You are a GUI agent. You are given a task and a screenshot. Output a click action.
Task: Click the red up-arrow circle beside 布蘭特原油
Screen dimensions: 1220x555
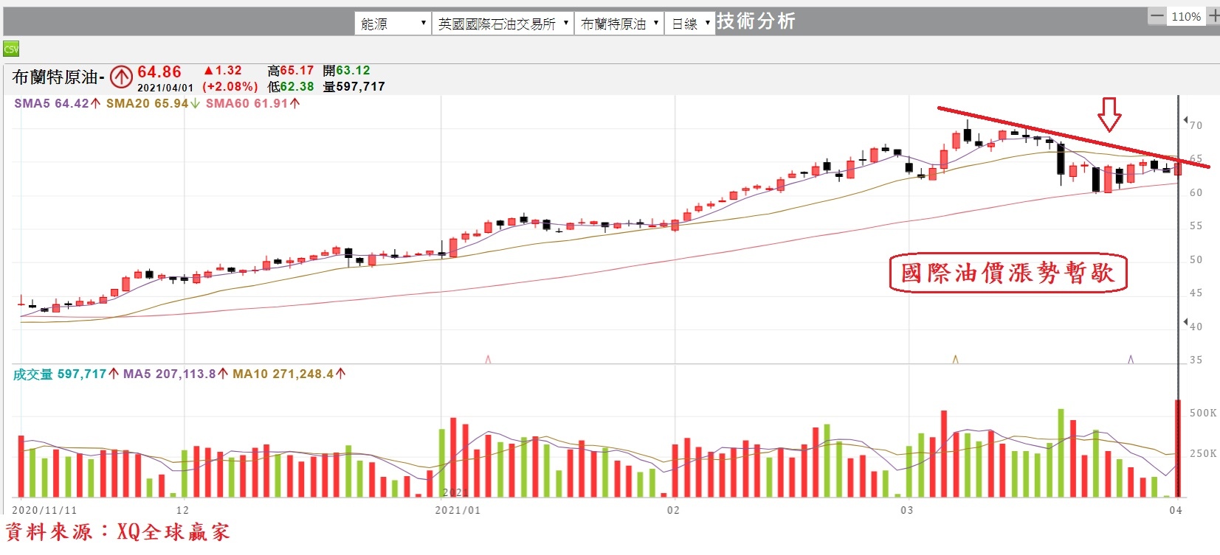coord(121,77)
